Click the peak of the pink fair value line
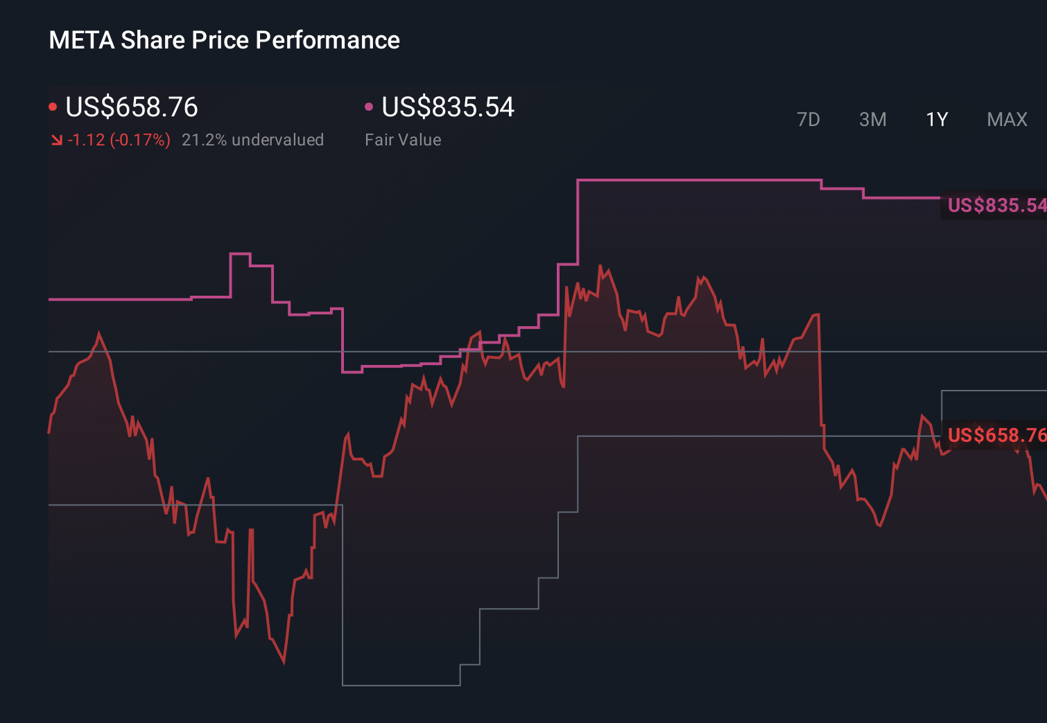The width and height of the screenshot is (1047, 723). 693,179
